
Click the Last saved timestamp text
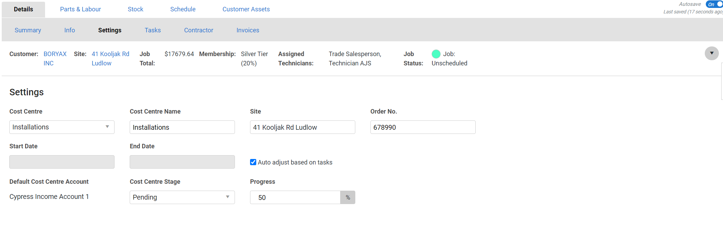(693, 12)
